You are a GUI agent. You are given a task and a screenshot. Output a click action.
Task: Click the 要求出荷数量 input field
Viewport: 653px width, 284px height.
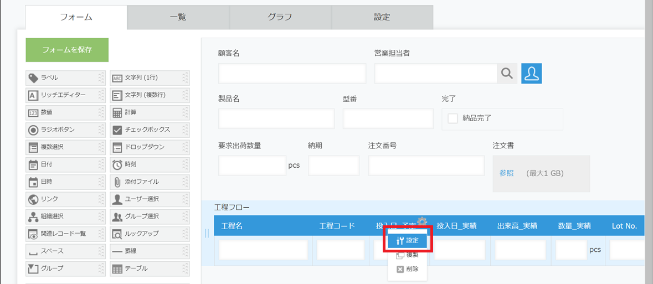point(252,166)
